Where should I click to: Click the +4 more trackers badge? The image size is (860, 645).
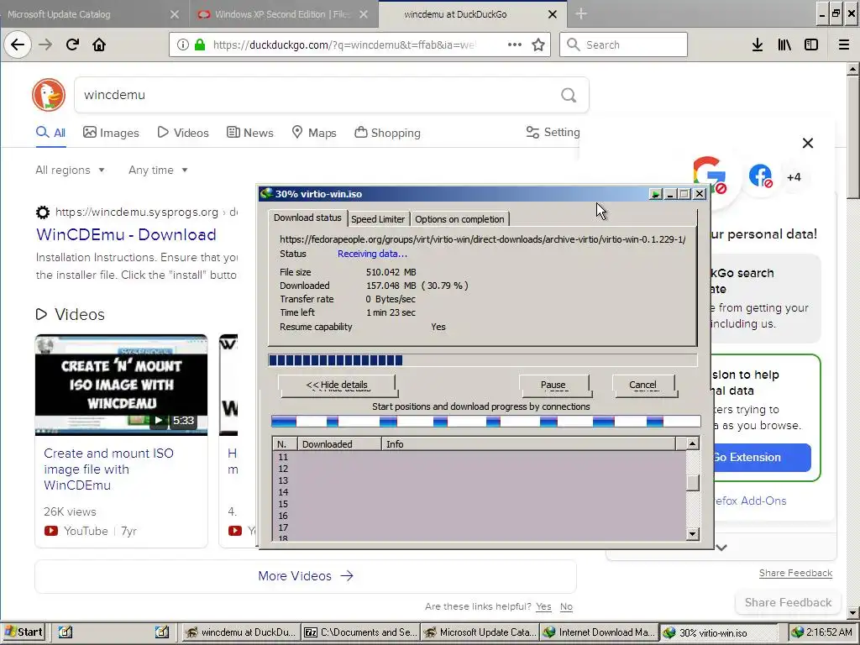click(x=794, y=177)
